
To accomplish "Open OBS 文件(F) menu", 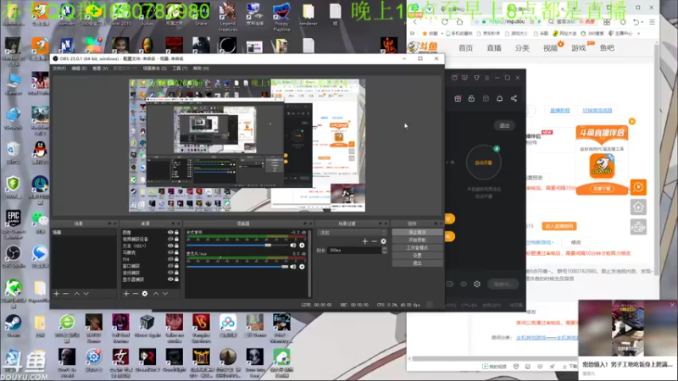I will coord(59,69).
